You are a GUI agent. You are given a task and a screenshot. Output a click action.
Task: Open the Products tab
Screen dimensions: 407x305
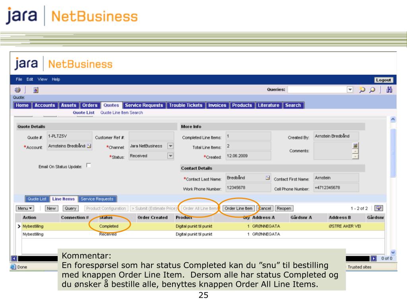242,105
